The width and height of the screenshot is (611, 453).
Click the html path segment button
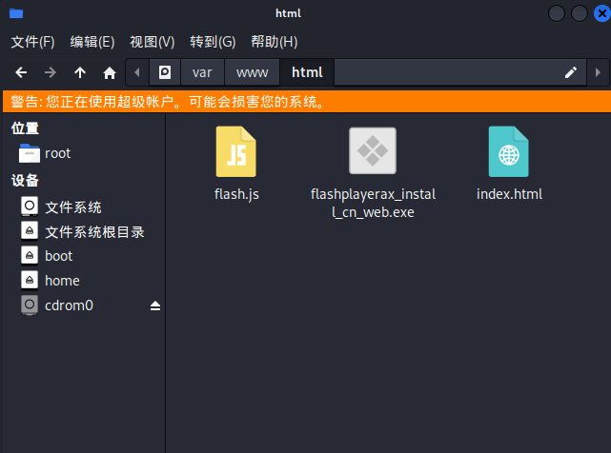307,72
